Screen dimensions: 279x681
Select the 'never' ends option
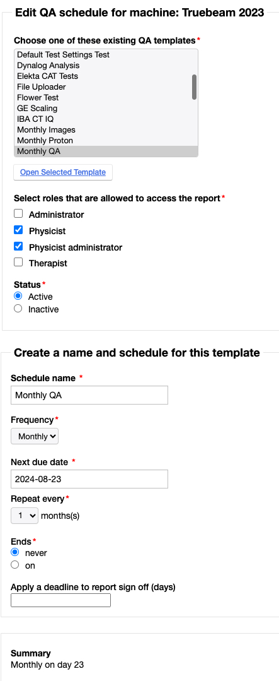pos(14,552)
